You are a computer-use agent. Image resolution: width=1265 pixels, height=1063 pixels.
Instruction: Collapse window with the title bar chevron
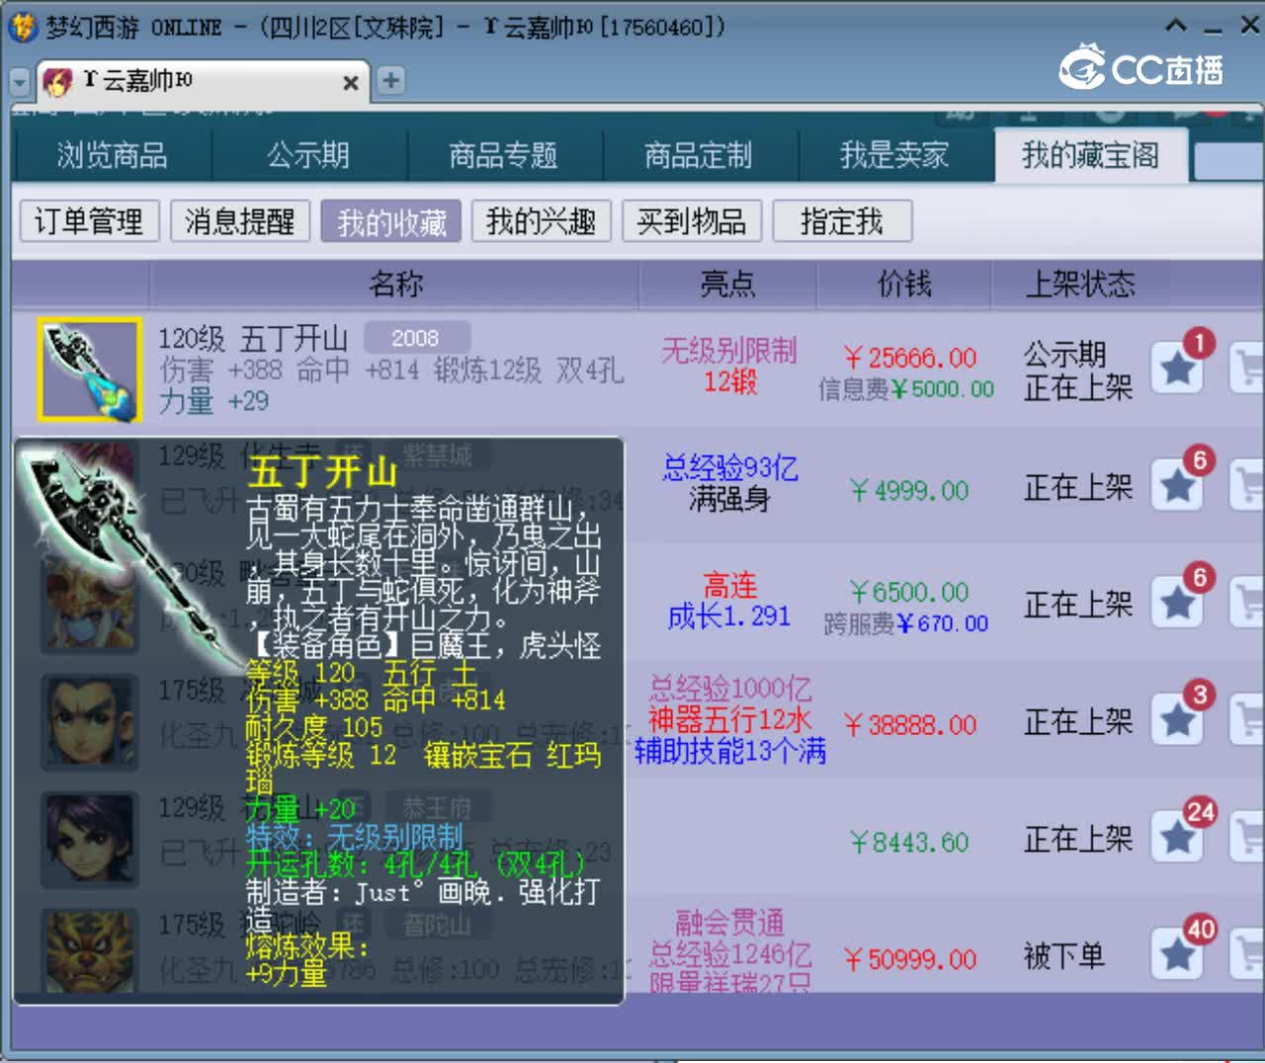point(1175,26)
